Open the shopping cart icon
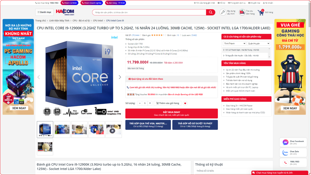311x175 pixels. (261, 12)
